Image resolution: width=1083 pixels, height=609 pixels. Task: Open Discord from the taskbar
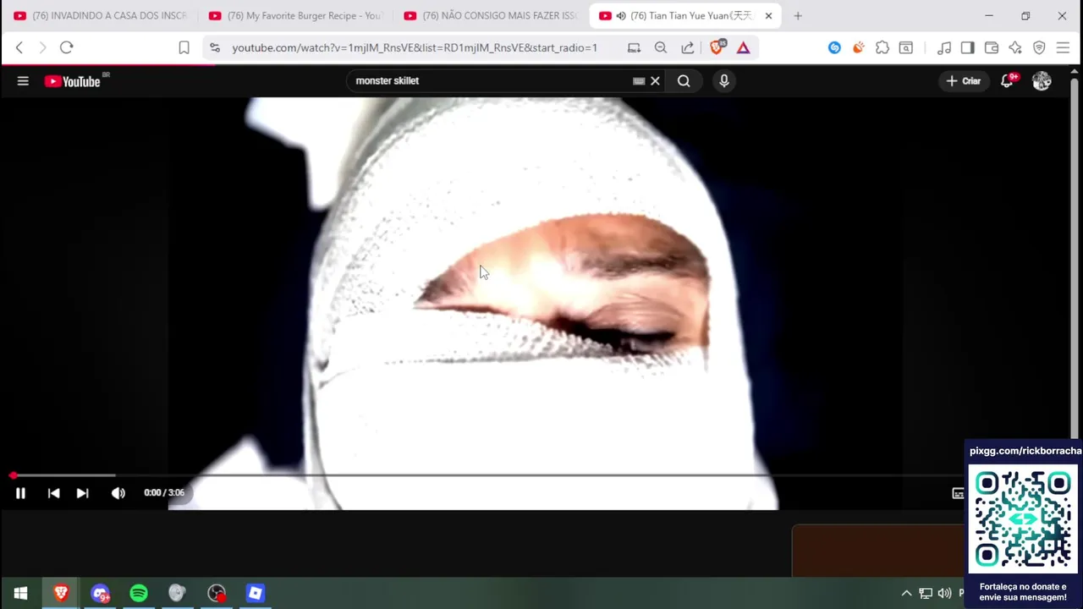100,594
